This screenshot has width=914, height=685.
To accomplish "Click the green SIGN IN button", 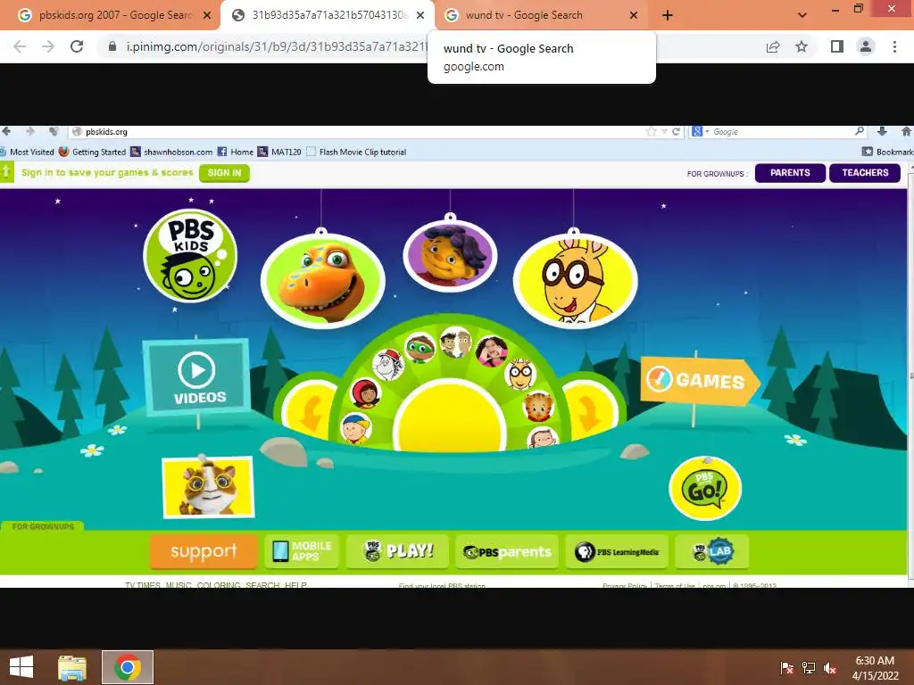I will (224, 173).
